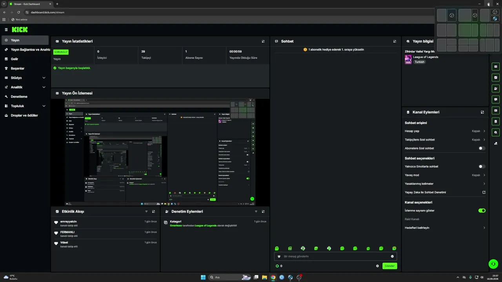Open the Başarılar sidebar item
This screenshot has width=502, height=282.
pos(25,69)
